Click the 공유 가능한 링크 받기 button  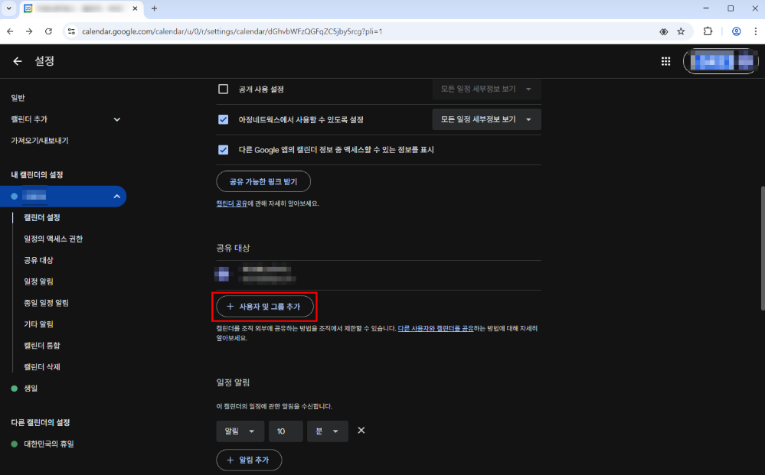click(263, 181)
